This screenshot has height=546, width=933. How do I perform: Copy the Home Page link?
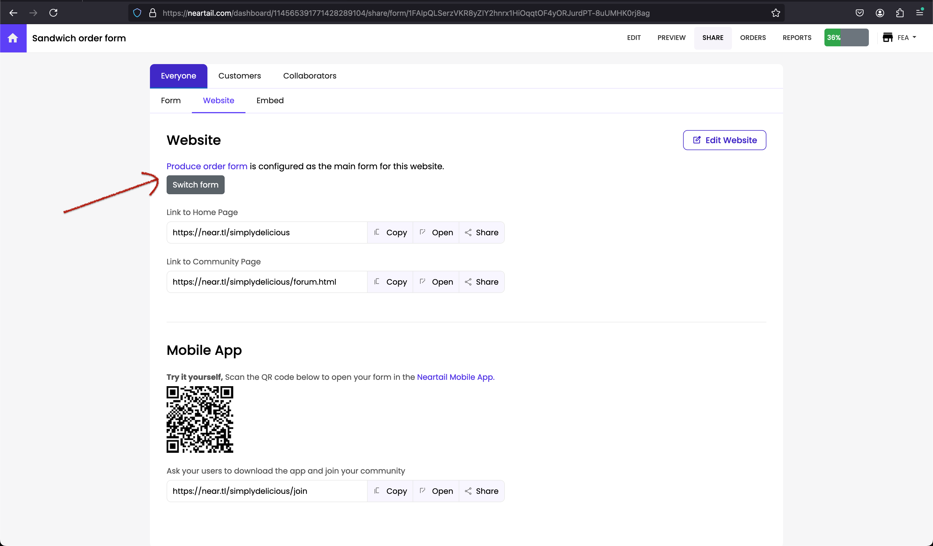pos(390,233)
